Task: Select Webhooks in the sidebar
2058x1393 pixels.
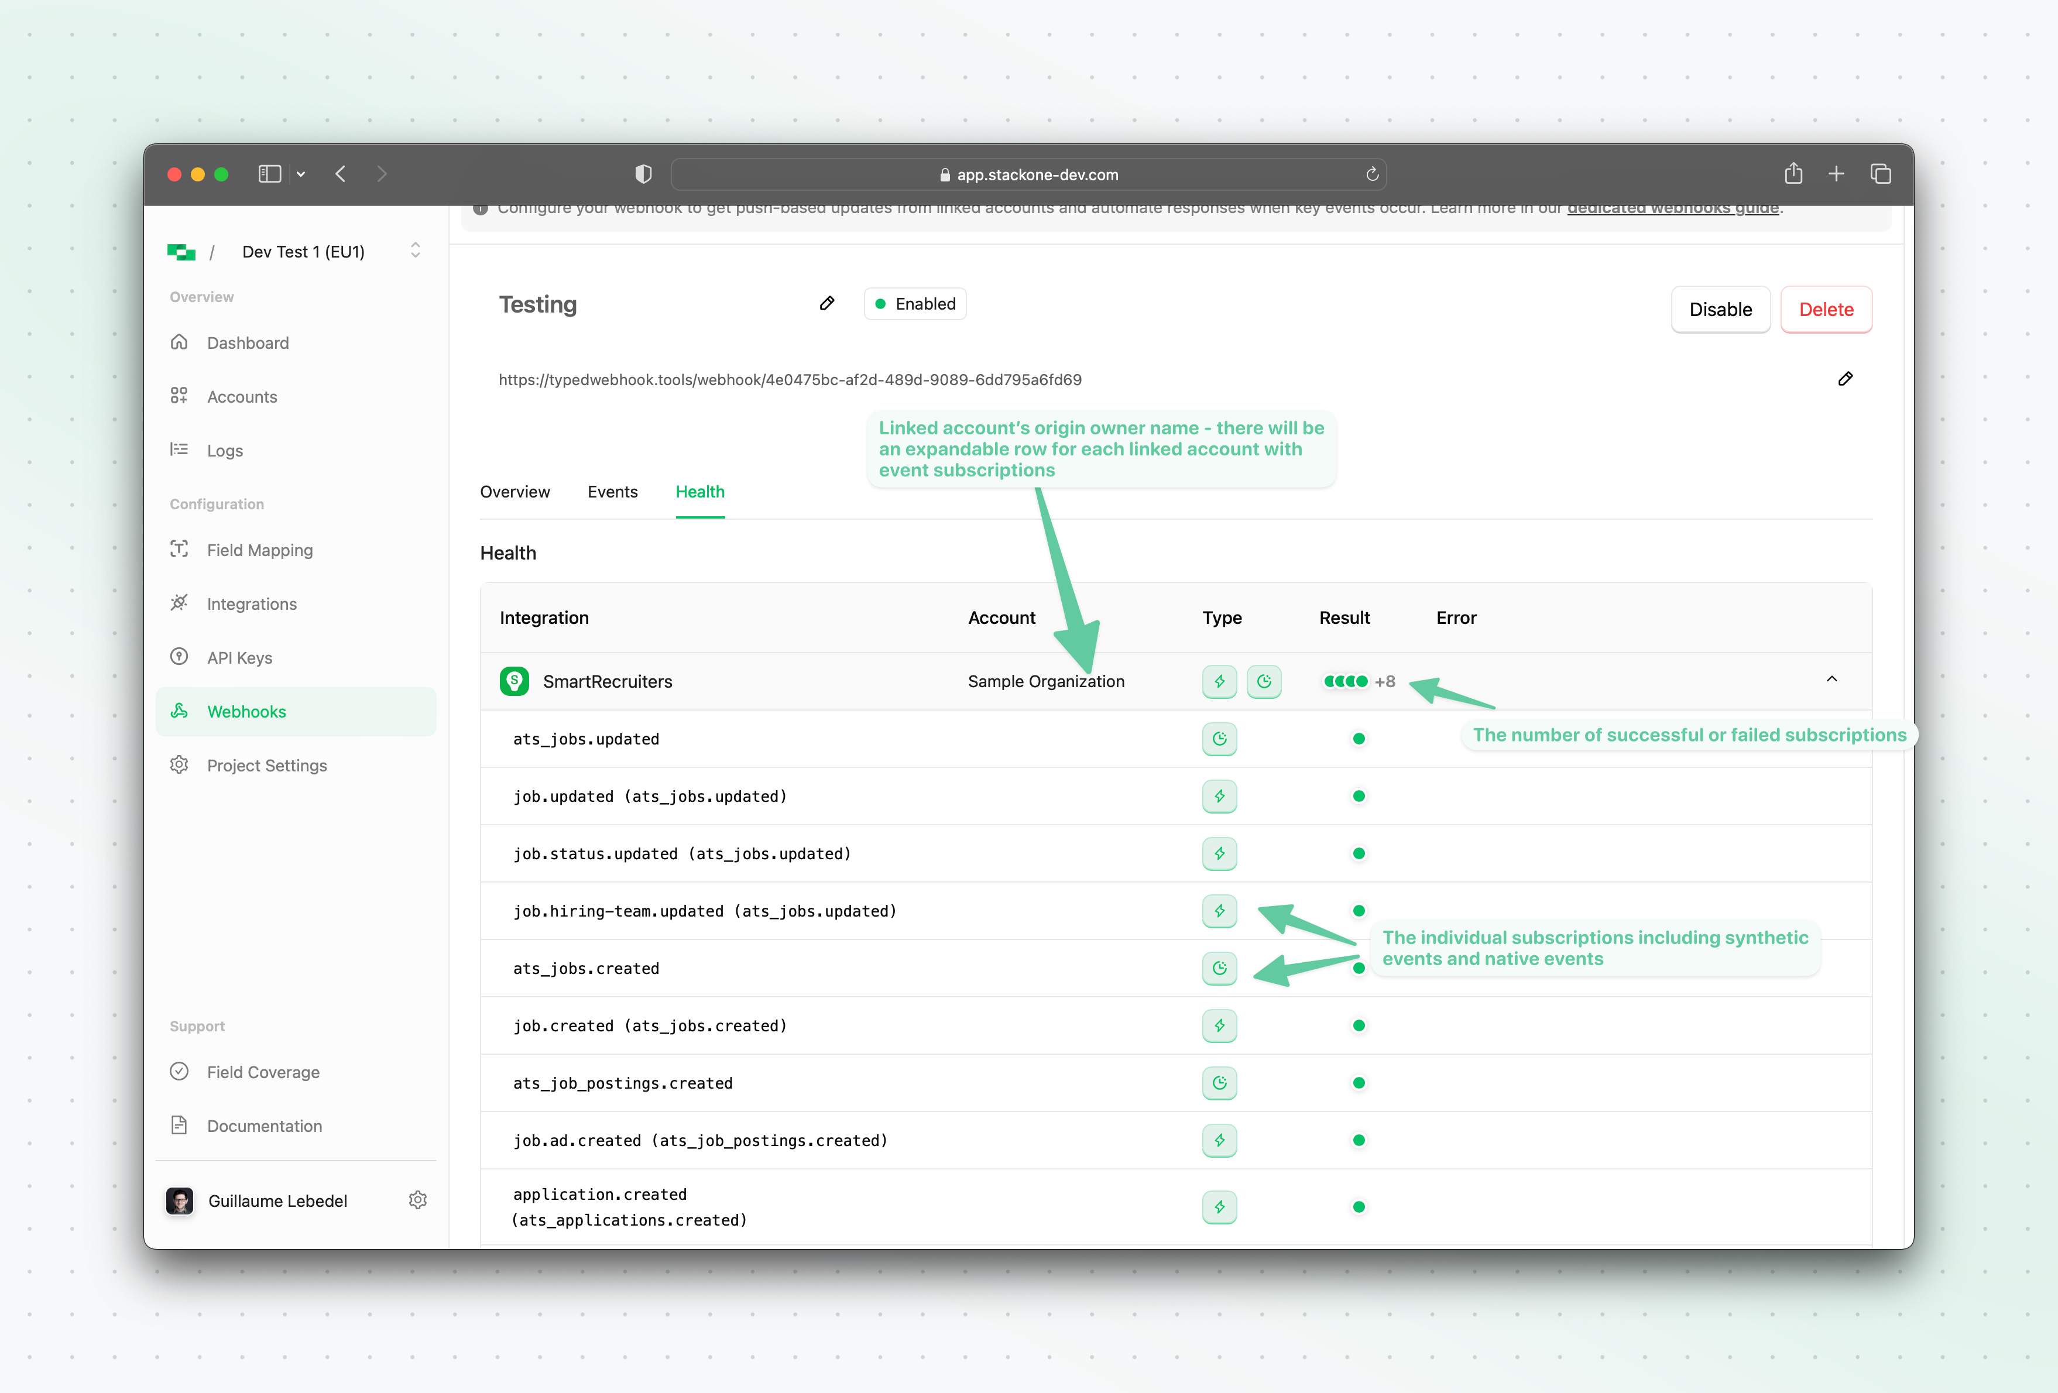Action: 296,711
